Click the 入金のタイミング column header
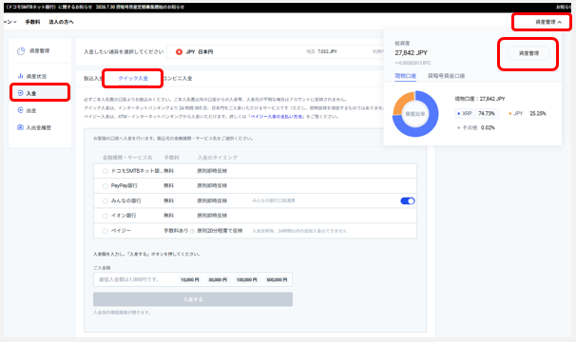This screenshot has width=576, height=342. click(x=218, y=157)
